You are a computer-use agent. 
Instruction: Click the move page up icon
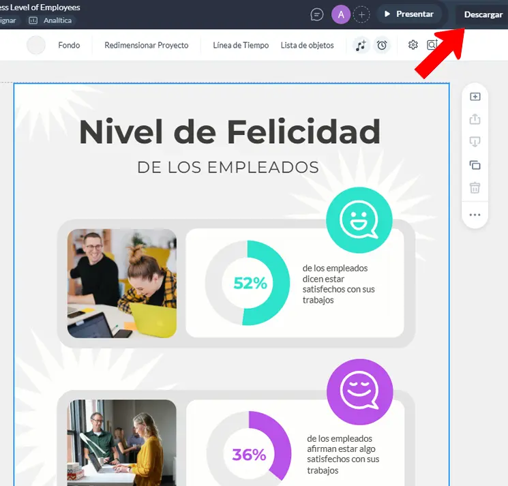click(475, 119)
